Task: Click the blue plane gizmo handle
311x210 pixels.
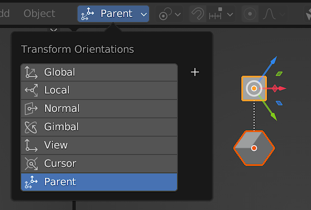Action: click(279, 103)
